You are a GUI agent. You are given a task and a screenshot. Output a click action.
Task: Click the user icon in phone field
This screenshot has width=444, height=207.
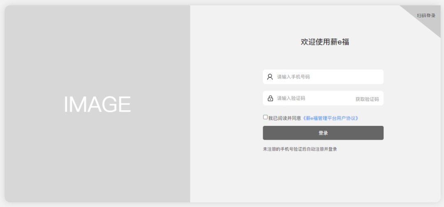(270, 77)
